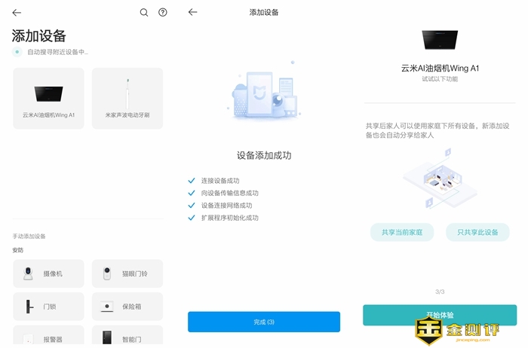The image size is (528, 348).
Task: Select the 云米AI油烟机Wing A1 device card
Action: click(x=49, y=98)
